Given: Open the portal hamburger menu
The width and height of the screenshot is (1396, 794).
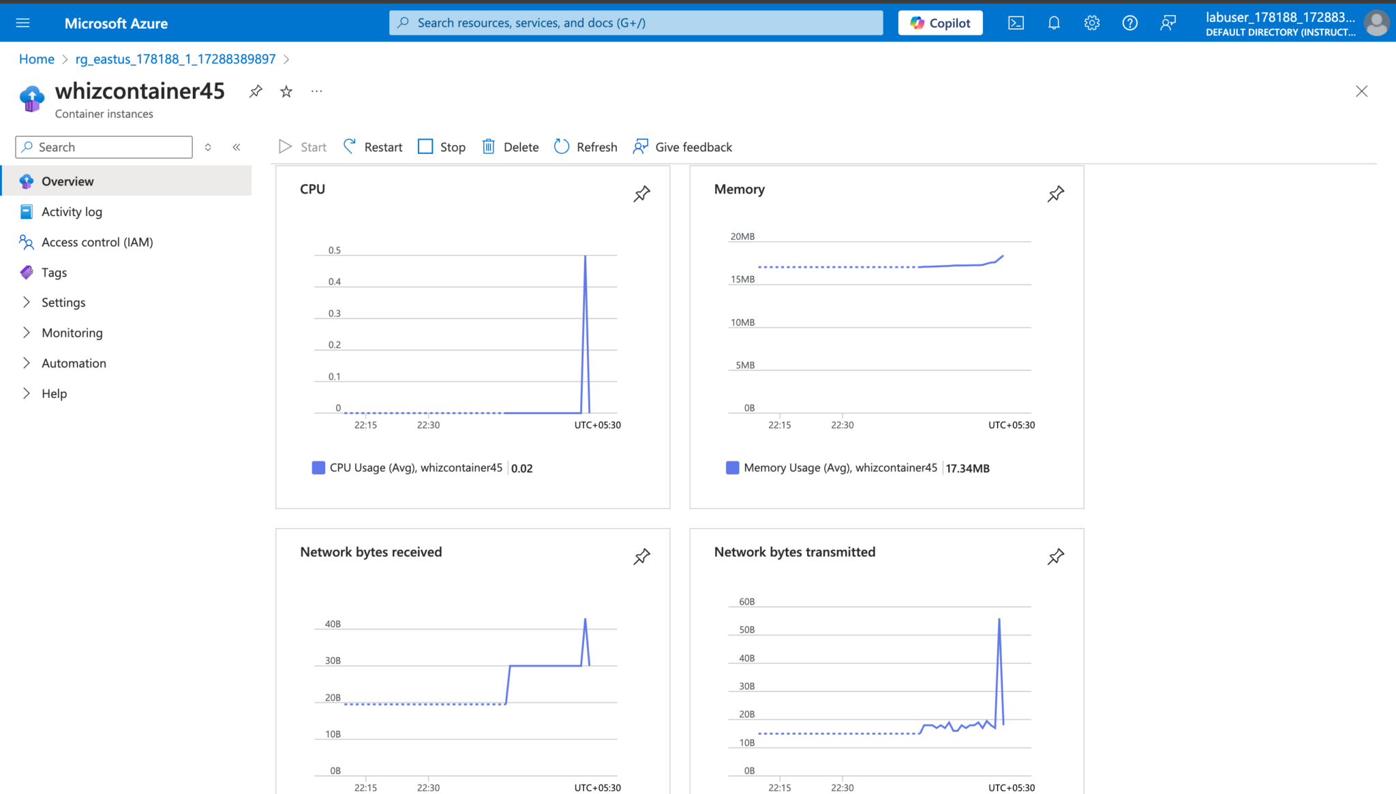Looking at the screenshot, I should pyautogui.click(x=22, y=22).
